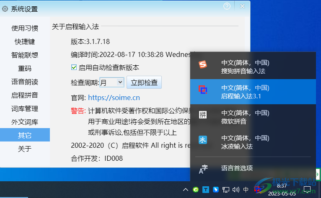Click the 编译时间 build timestamp text

[x=130, y=54]
